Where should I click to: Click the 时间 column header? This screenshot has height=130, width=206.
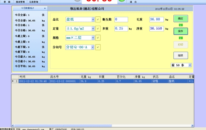point(34,77)
